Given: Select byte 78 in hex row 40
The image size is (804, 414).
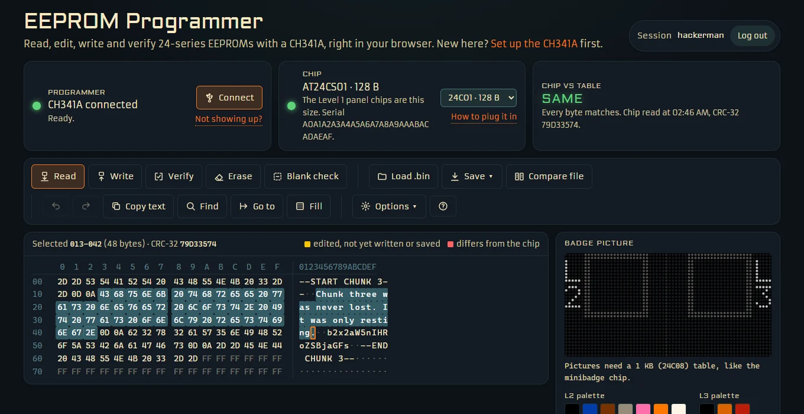Looking at the screenshot, I should 161,333.
